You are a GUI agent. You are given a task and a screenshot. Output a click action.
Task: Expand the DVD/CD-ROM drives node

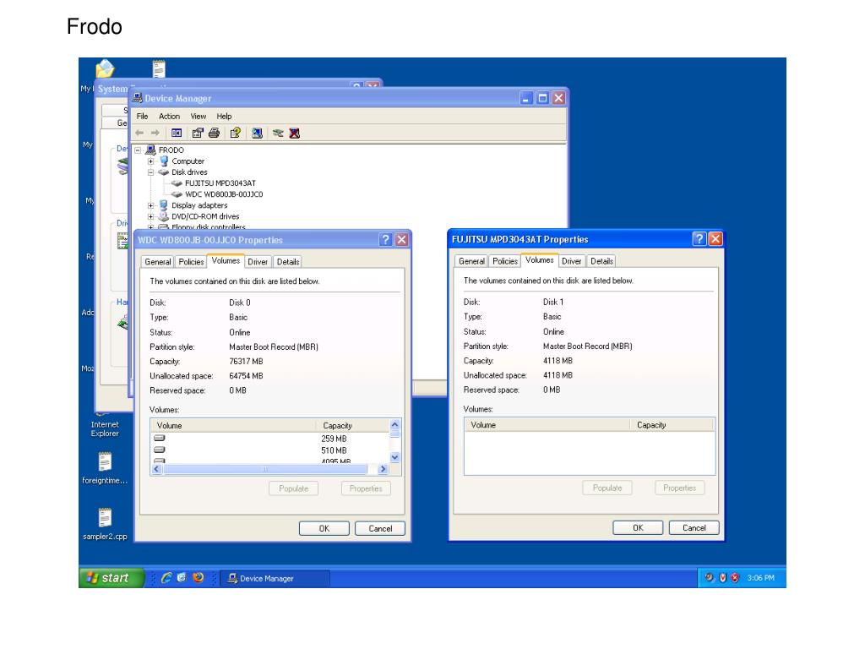(150, 216)
